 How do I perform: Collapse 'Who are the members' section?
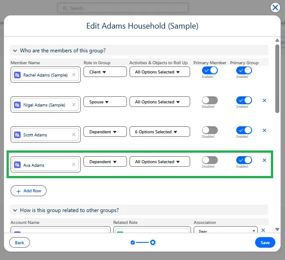[x=15, y=50]
